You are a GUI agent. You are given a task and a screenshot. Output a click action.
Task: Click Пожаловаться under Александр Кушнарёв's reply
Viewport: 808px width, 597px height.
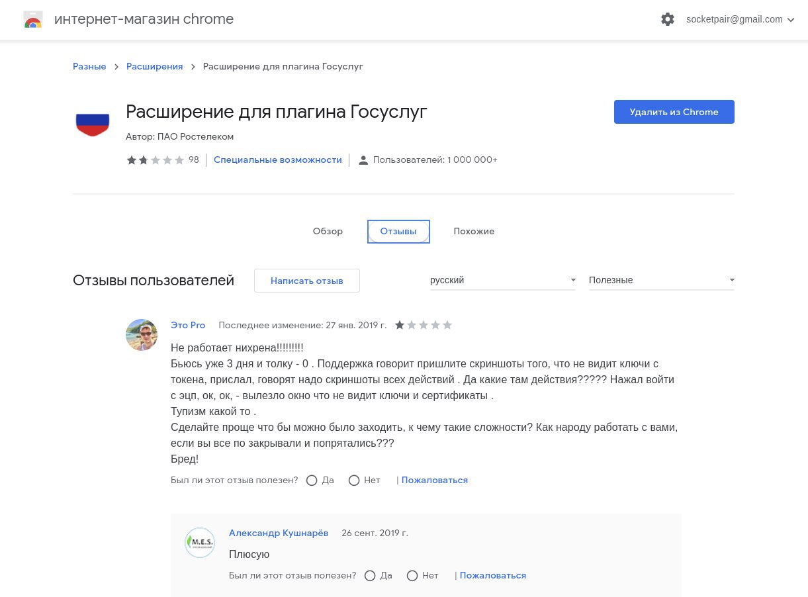[x=492, y=576]
